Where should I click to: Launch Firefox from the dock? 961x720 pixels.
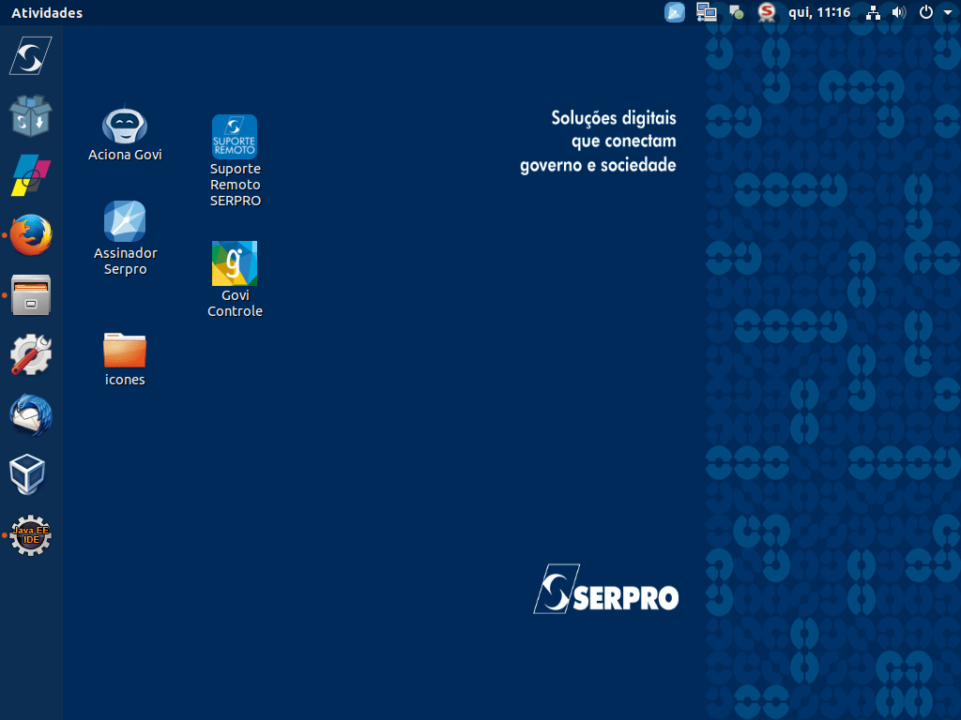[x=31, y=235]
